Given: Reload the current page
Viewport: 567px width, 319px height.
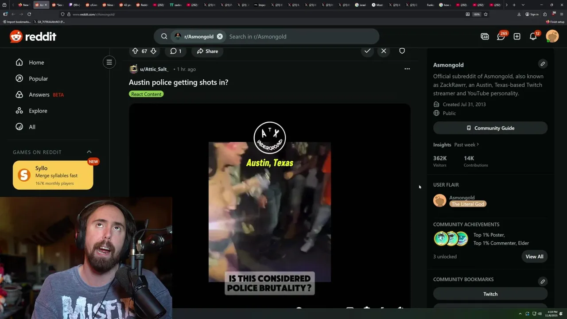Looking at the screenshot, I should pos(29,14).
